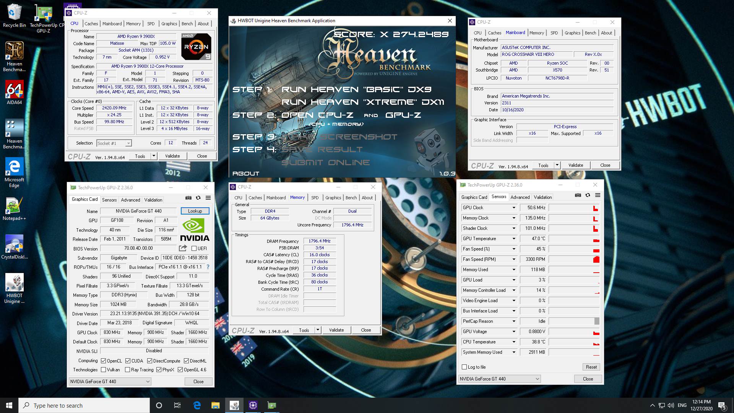Open CrystalDiskInfo desktop icon
734x413 pixels.
tap(14, 247)
